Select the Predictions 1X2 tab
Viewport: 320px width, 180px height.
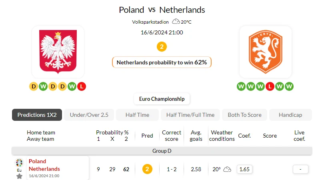(37, 115)
